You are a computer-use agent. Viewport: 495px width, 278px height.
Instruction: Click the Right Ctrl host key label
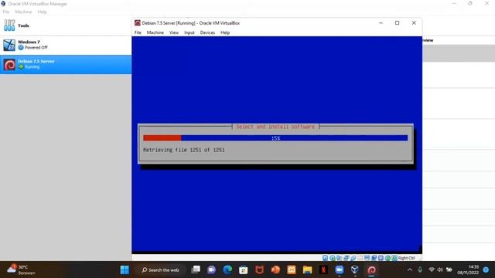(x=407, y=258)
